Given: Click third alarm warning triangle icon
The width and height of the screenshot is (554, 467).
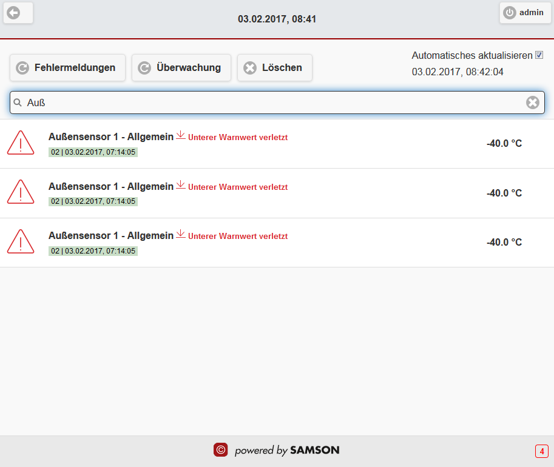Looking at the screenshot, I should click(21, 242).
